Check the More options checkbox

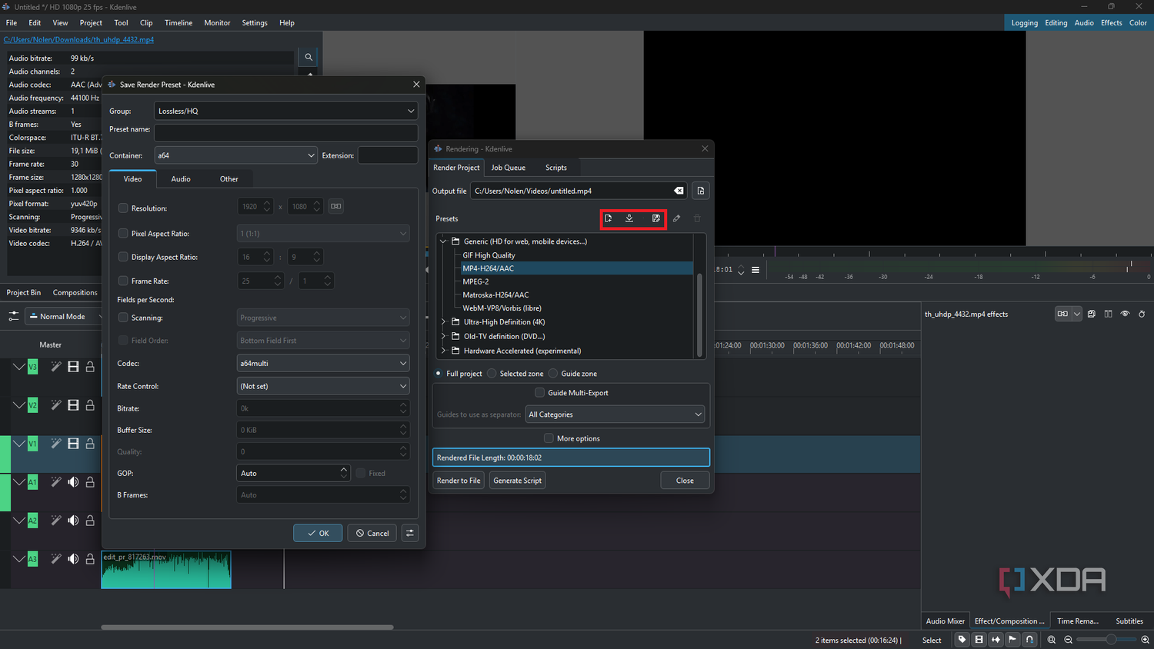click(x=549, y=438)
